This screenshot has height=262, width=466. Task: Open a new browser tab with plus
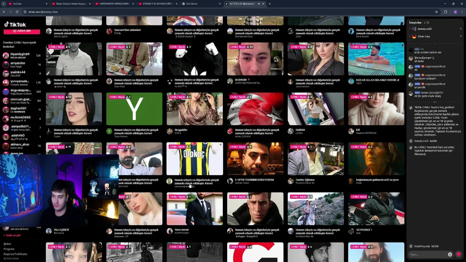pos(269,4)
